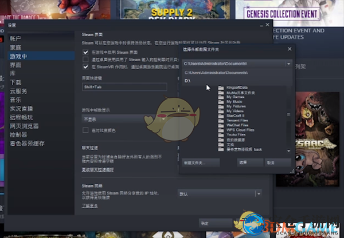Viewport: 344px width, 238px height.
Task: Open the GENESIS COLLECTION EVENT banner
Action: 290,13
